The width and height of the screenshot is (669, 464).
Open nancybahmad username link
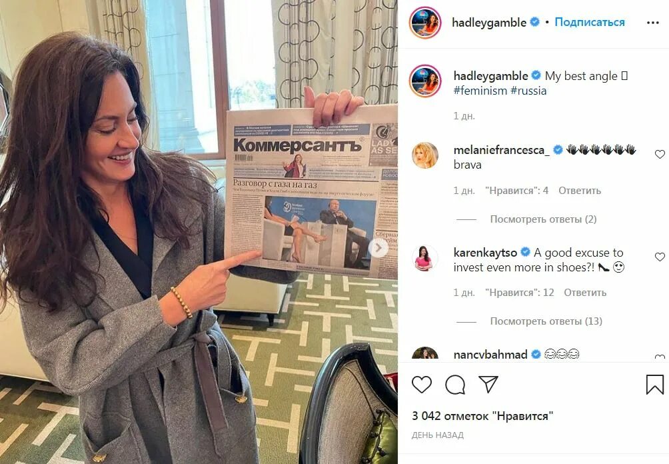pyautogui.click(x=490, y=354)
